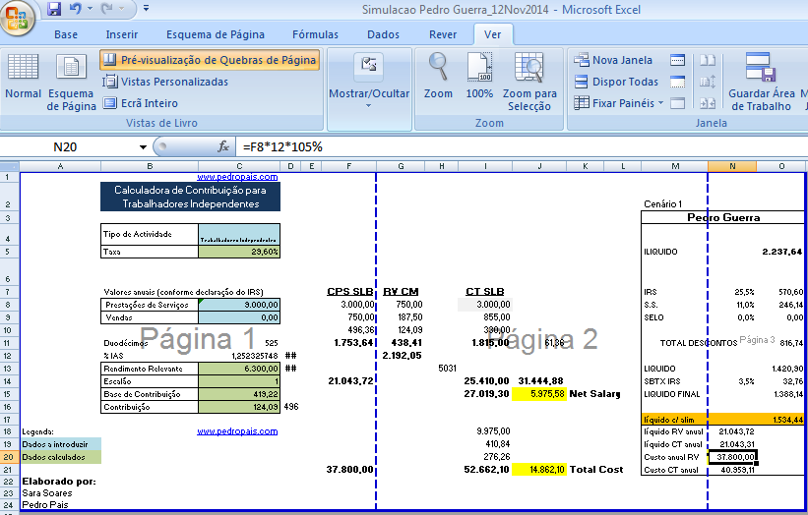
Task: Select the ILIQUIDO value 2.237,64
Action: point(781,252)
